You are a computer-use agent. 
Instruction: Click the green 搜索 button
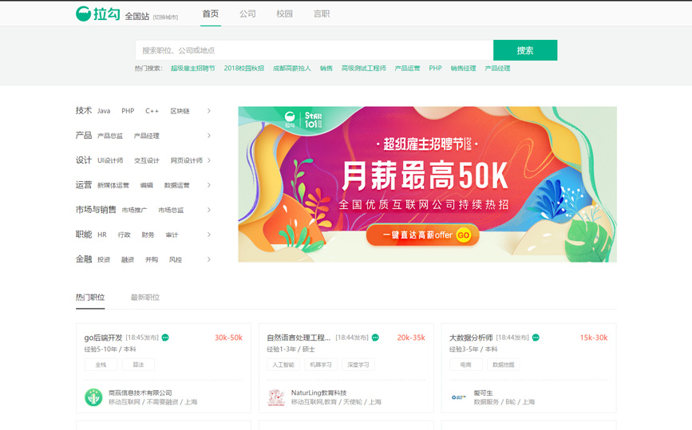(x=525, y=50)
